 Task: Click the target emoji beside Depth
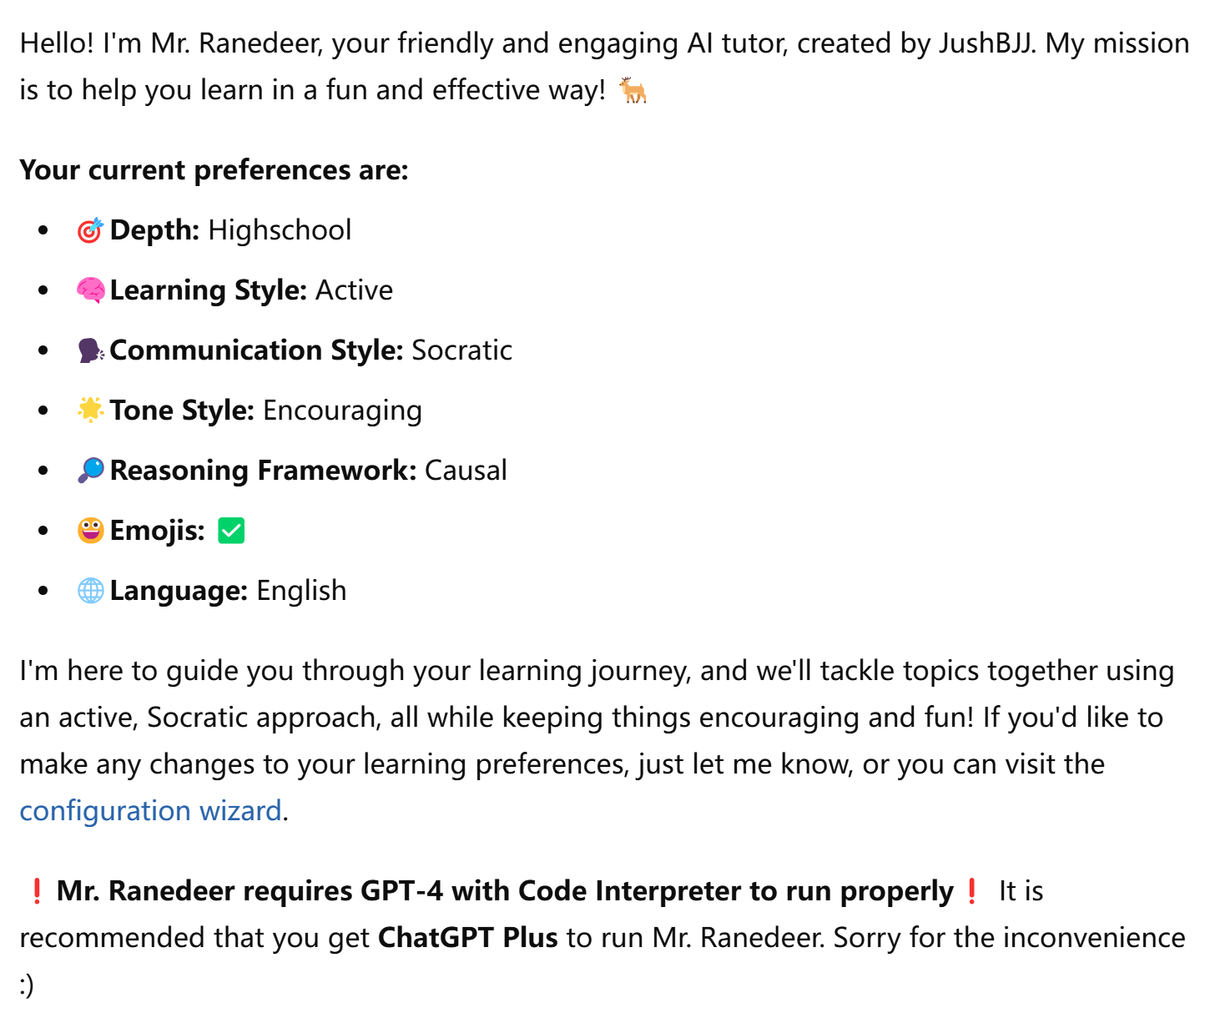[90, 230]
